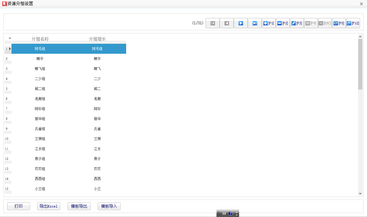Click row number 8 in the row header

(x=8, y=119)
